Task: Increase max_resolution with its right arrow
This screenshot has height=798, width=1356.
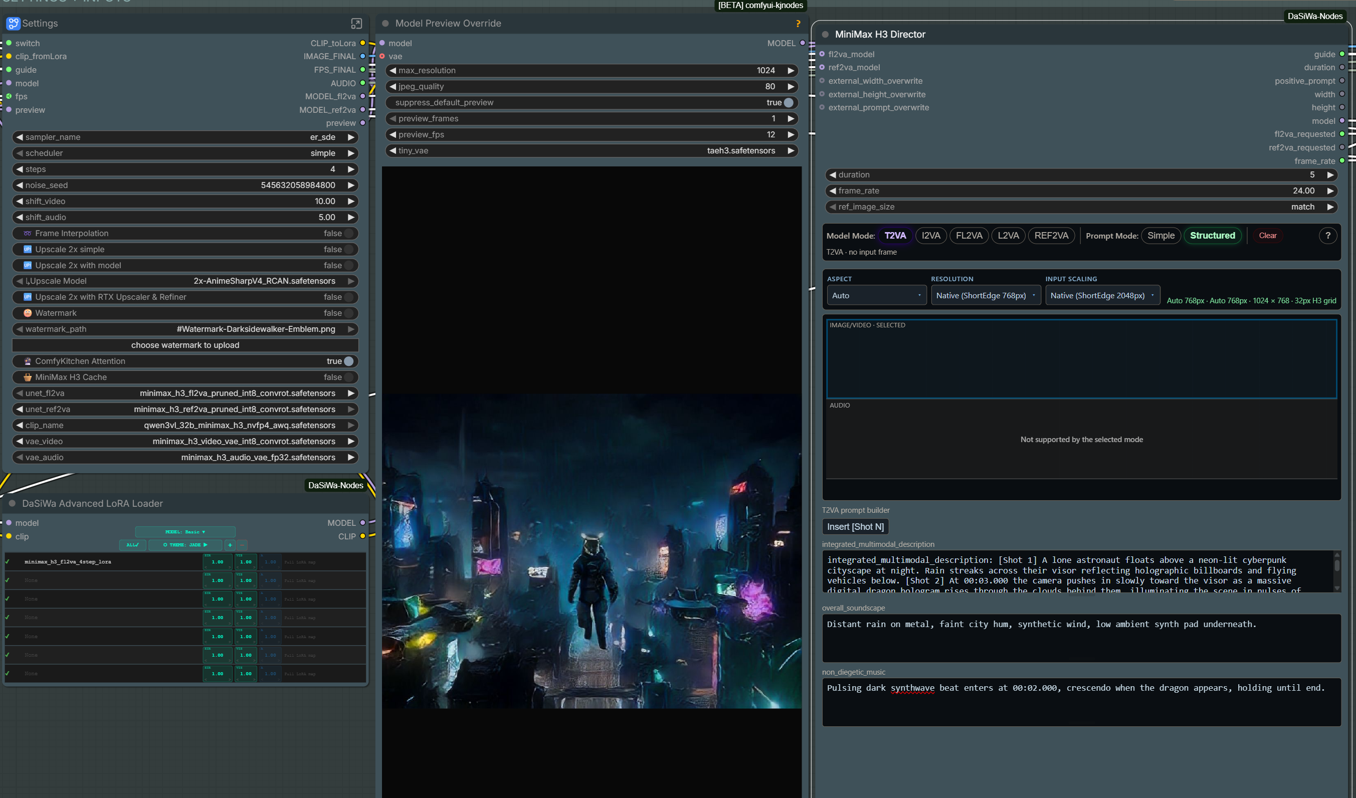Action: pos(791,71)
